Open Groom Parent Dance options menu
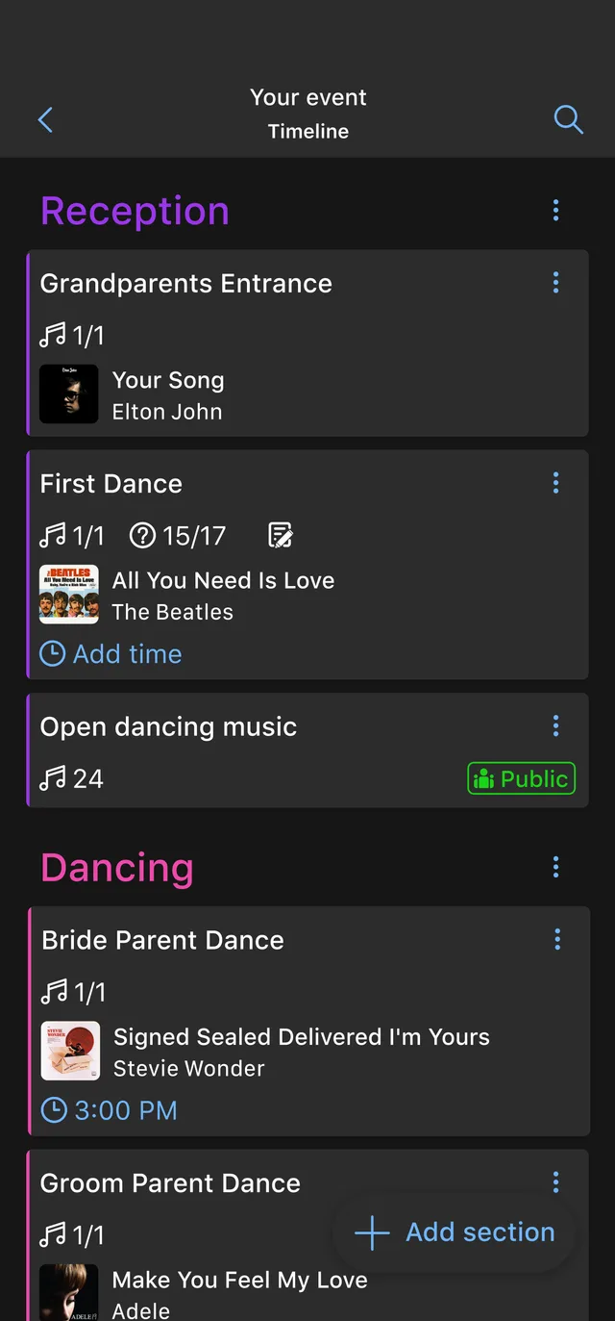The image size is (615, 1321). [x=555, y=1182]
